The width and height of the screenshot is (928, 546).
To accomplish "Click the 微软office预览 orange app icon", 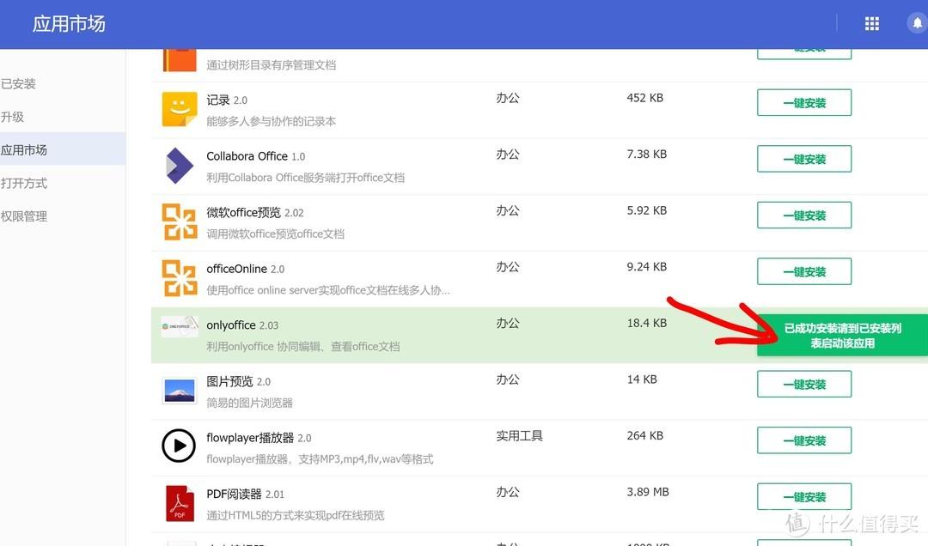I will (180, 221).
